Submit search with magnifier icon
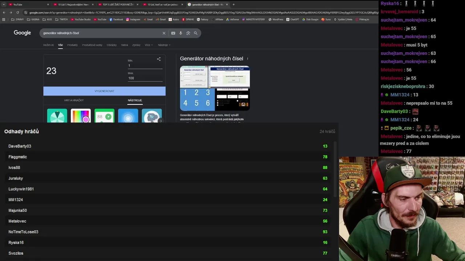The height and width of the screenshot is (261, 465). point(195,33)
